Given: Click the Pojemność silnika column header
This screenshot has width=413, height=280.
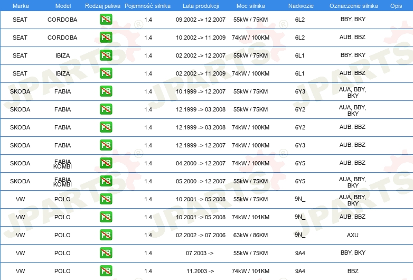Looking at the screenshot, I should click(147, 6).
